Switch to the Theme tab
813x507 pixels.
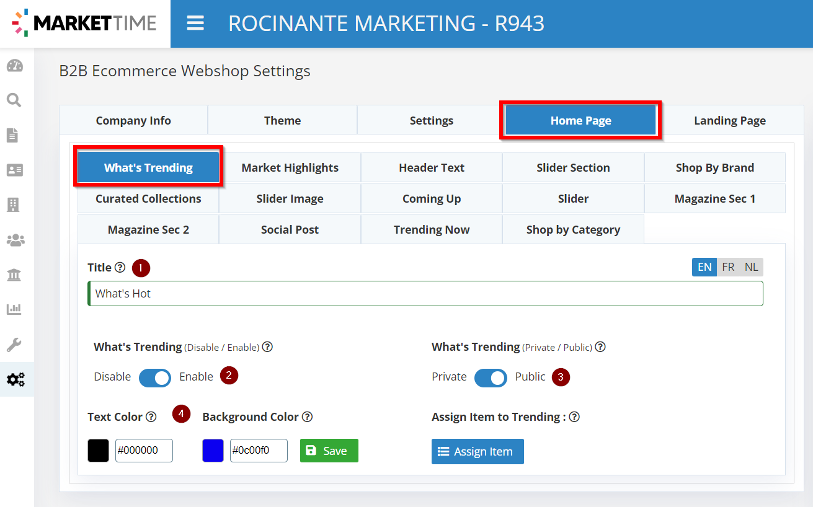point(282,120)
